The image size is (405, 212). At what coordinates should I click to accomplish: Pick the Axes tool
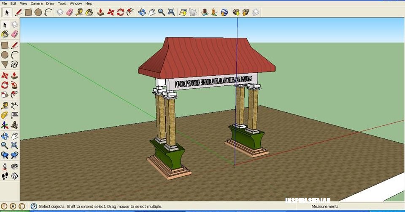[5, 125]
